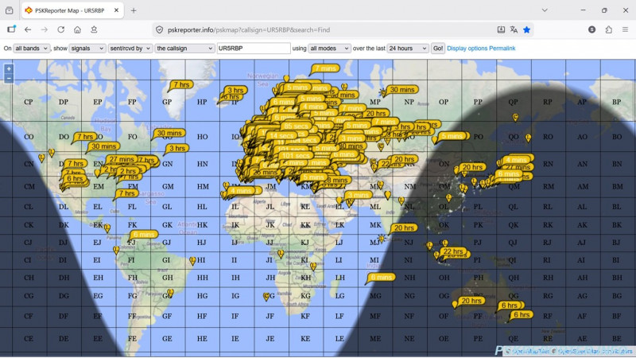Screen dimensions: 636x358
Task: Click the 'HP' grid label
Action: pos(202,102)
